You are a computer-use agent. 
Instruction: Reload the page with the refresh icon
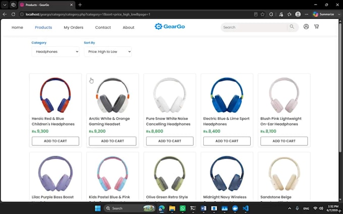click(x=13, y=15)
